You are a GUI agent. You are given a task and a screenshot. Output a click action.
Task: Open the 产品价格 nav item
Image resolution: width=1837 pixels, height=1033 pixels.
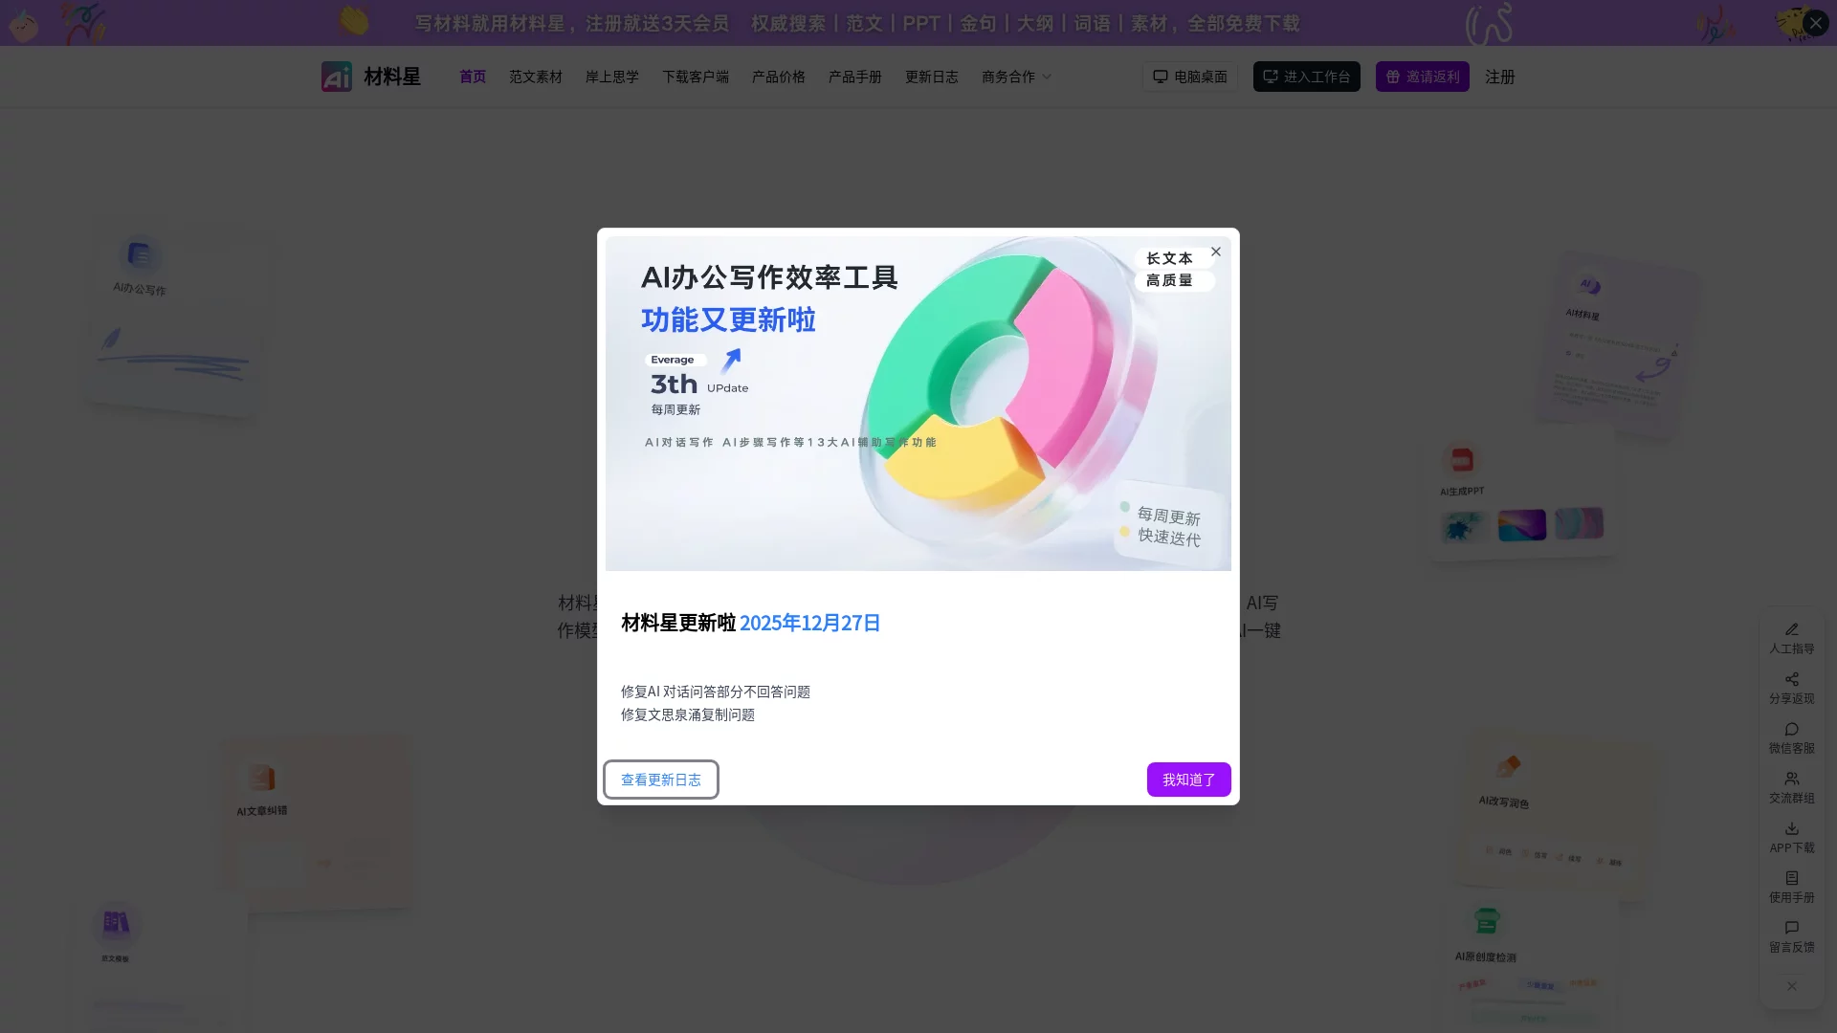pyautogui.click(x=778, y=77)
